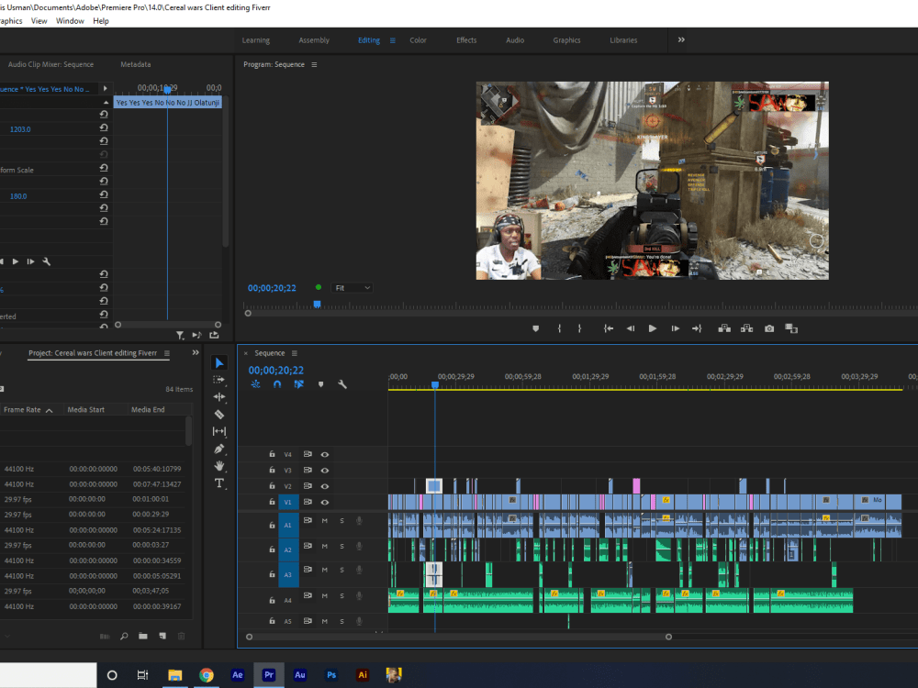Click the Extract button

click(x=746, y=328)
